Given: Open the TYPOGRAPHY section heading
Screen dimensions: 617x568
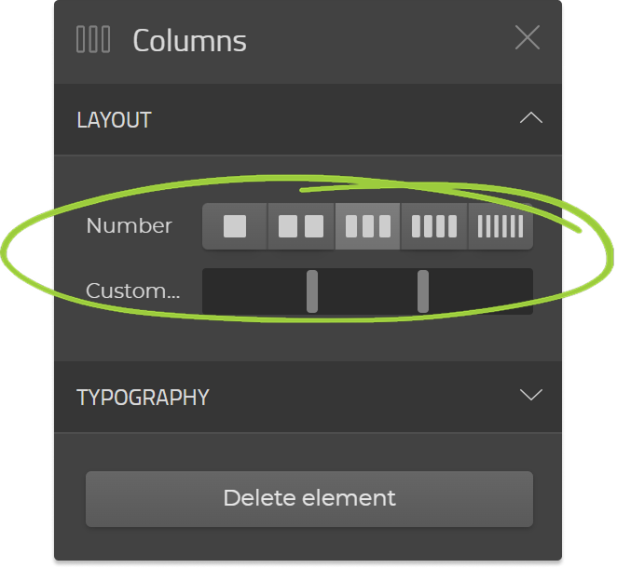Looking at the screenshot, I should coord(143,398).
